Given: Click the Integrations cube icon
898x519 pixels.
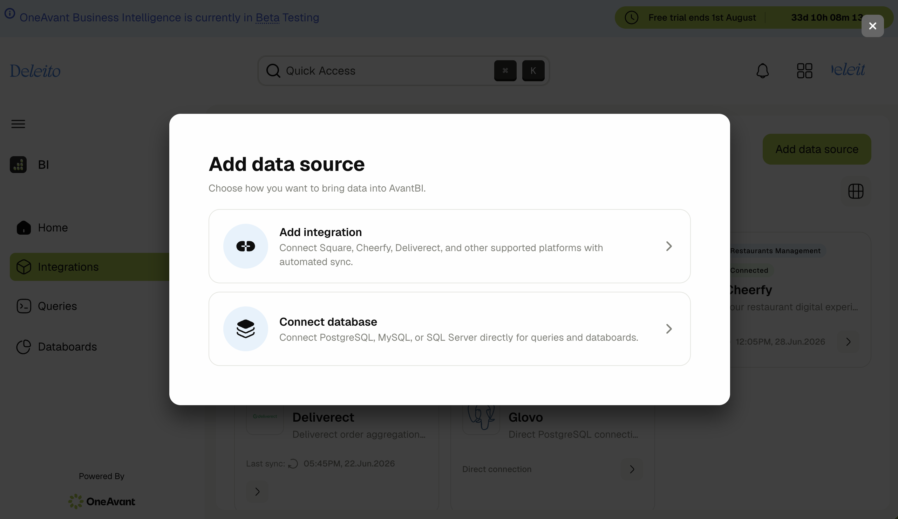Looking at the screenshot, I should click(23, 267).
